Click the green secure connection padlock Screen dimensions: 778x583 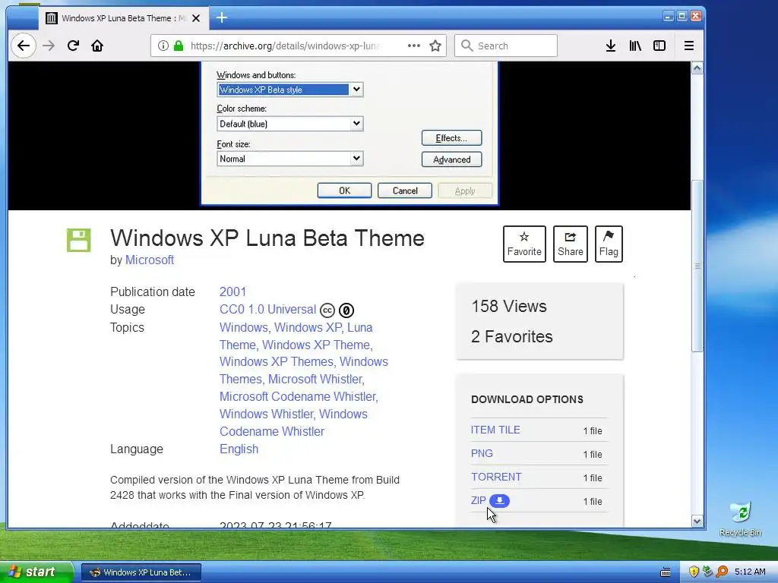click(x=179, y=46)
